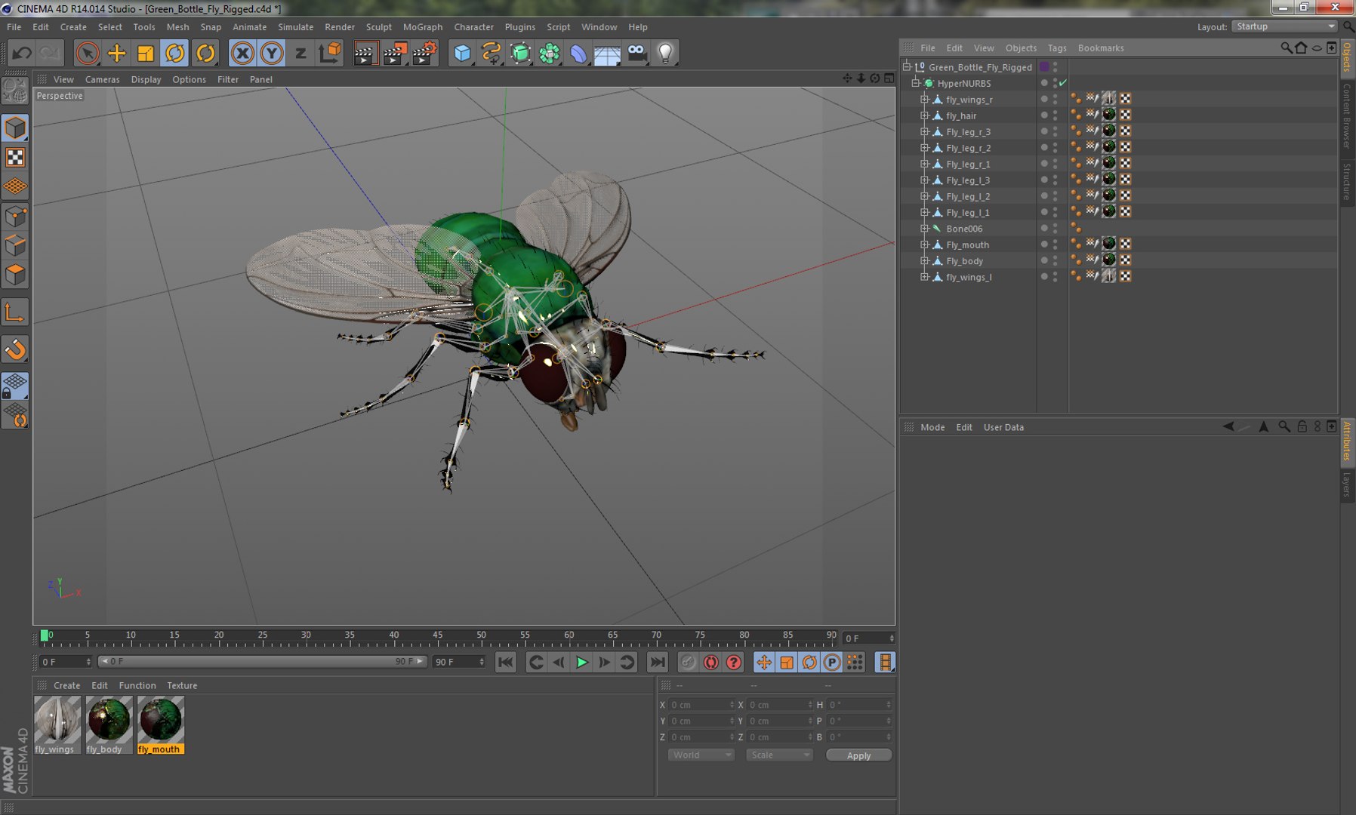Image resolution: width=1356 pixels, height=815 pixels.
Task: Open Object Manager Tags menu
Action: tap(1057, 48)
